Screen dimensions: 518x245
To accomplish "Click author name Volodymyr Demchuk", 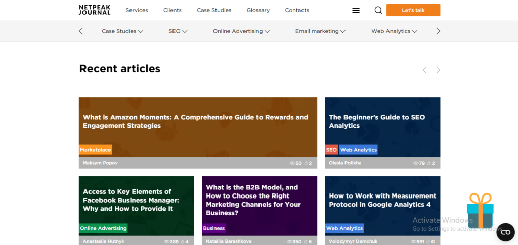I will point(353,241).
